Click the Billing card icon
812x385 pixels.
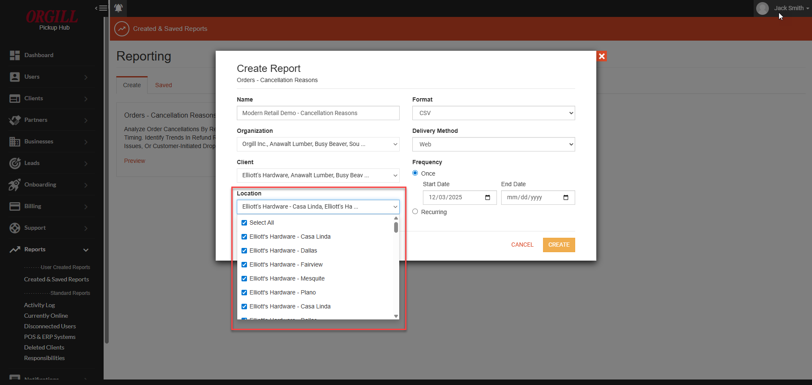15,206
